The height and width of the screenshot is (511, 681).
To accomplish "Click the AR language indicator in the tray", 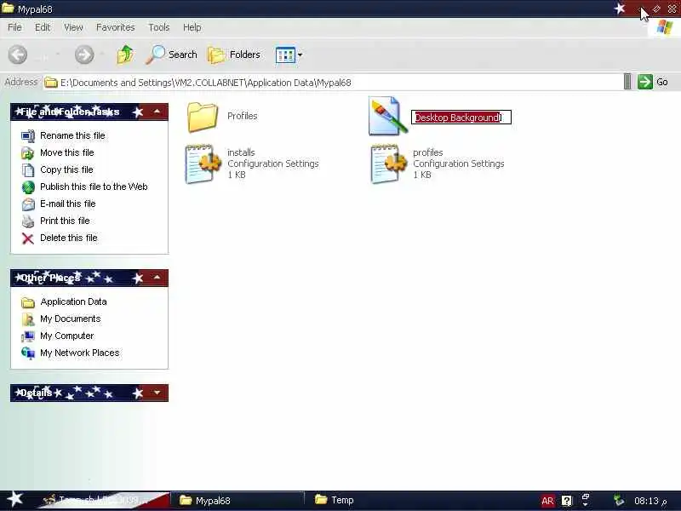I will (x=547, y=501).
